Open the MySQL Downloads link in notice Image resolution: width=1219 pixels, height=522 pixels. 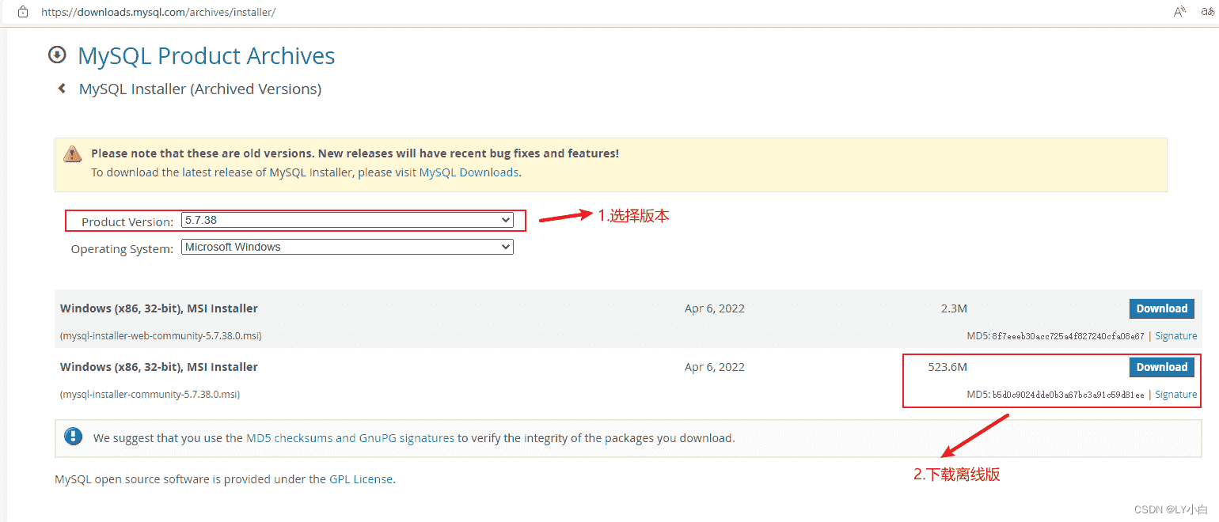469,172
